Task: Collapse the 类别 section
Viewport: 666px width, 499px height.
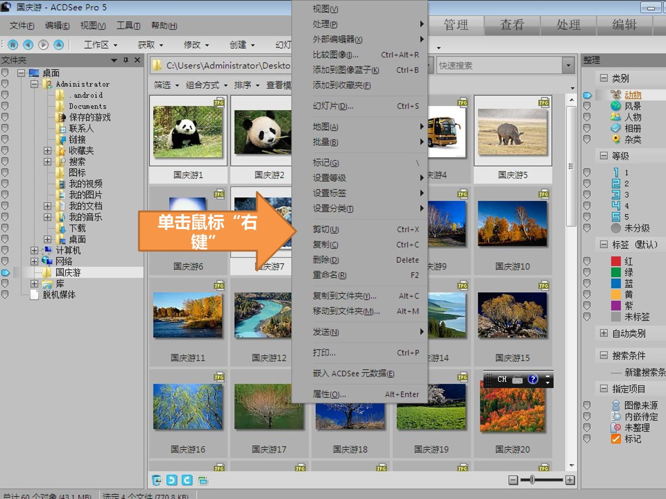Action: 604,78
